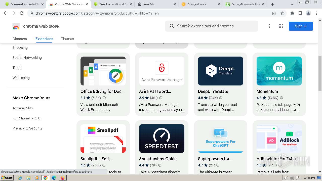Click the taskbar clock showing 10:35 PM

pos(309,178)
